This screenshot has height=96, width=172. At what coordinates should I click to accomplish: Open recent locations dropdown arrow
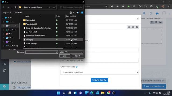12,7
